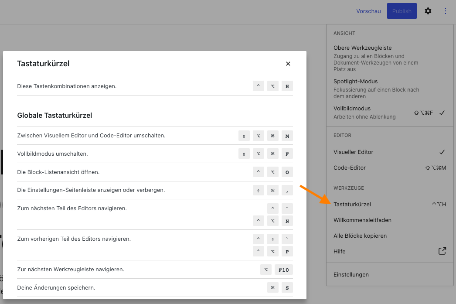456x304 pixels.
Task: Click the Publish button
Action: coord(402,11)
